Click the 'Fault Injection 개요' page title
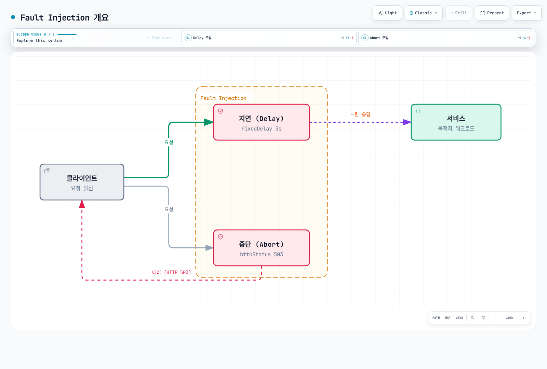 click(x=65, y=17)
